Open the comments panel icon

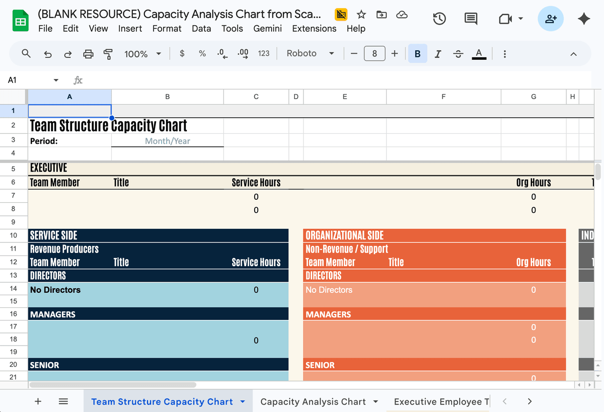click(x=471, y=19)
